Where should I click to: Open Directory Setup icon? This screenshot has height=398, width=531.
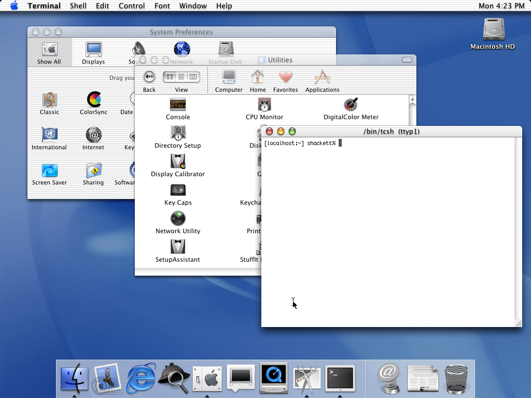click(x=178, y=133)
